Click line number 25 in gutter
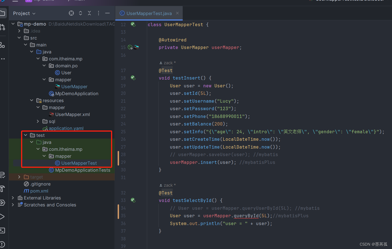The width and height of the screenshot is (392, 249). (x=123, y=132)
